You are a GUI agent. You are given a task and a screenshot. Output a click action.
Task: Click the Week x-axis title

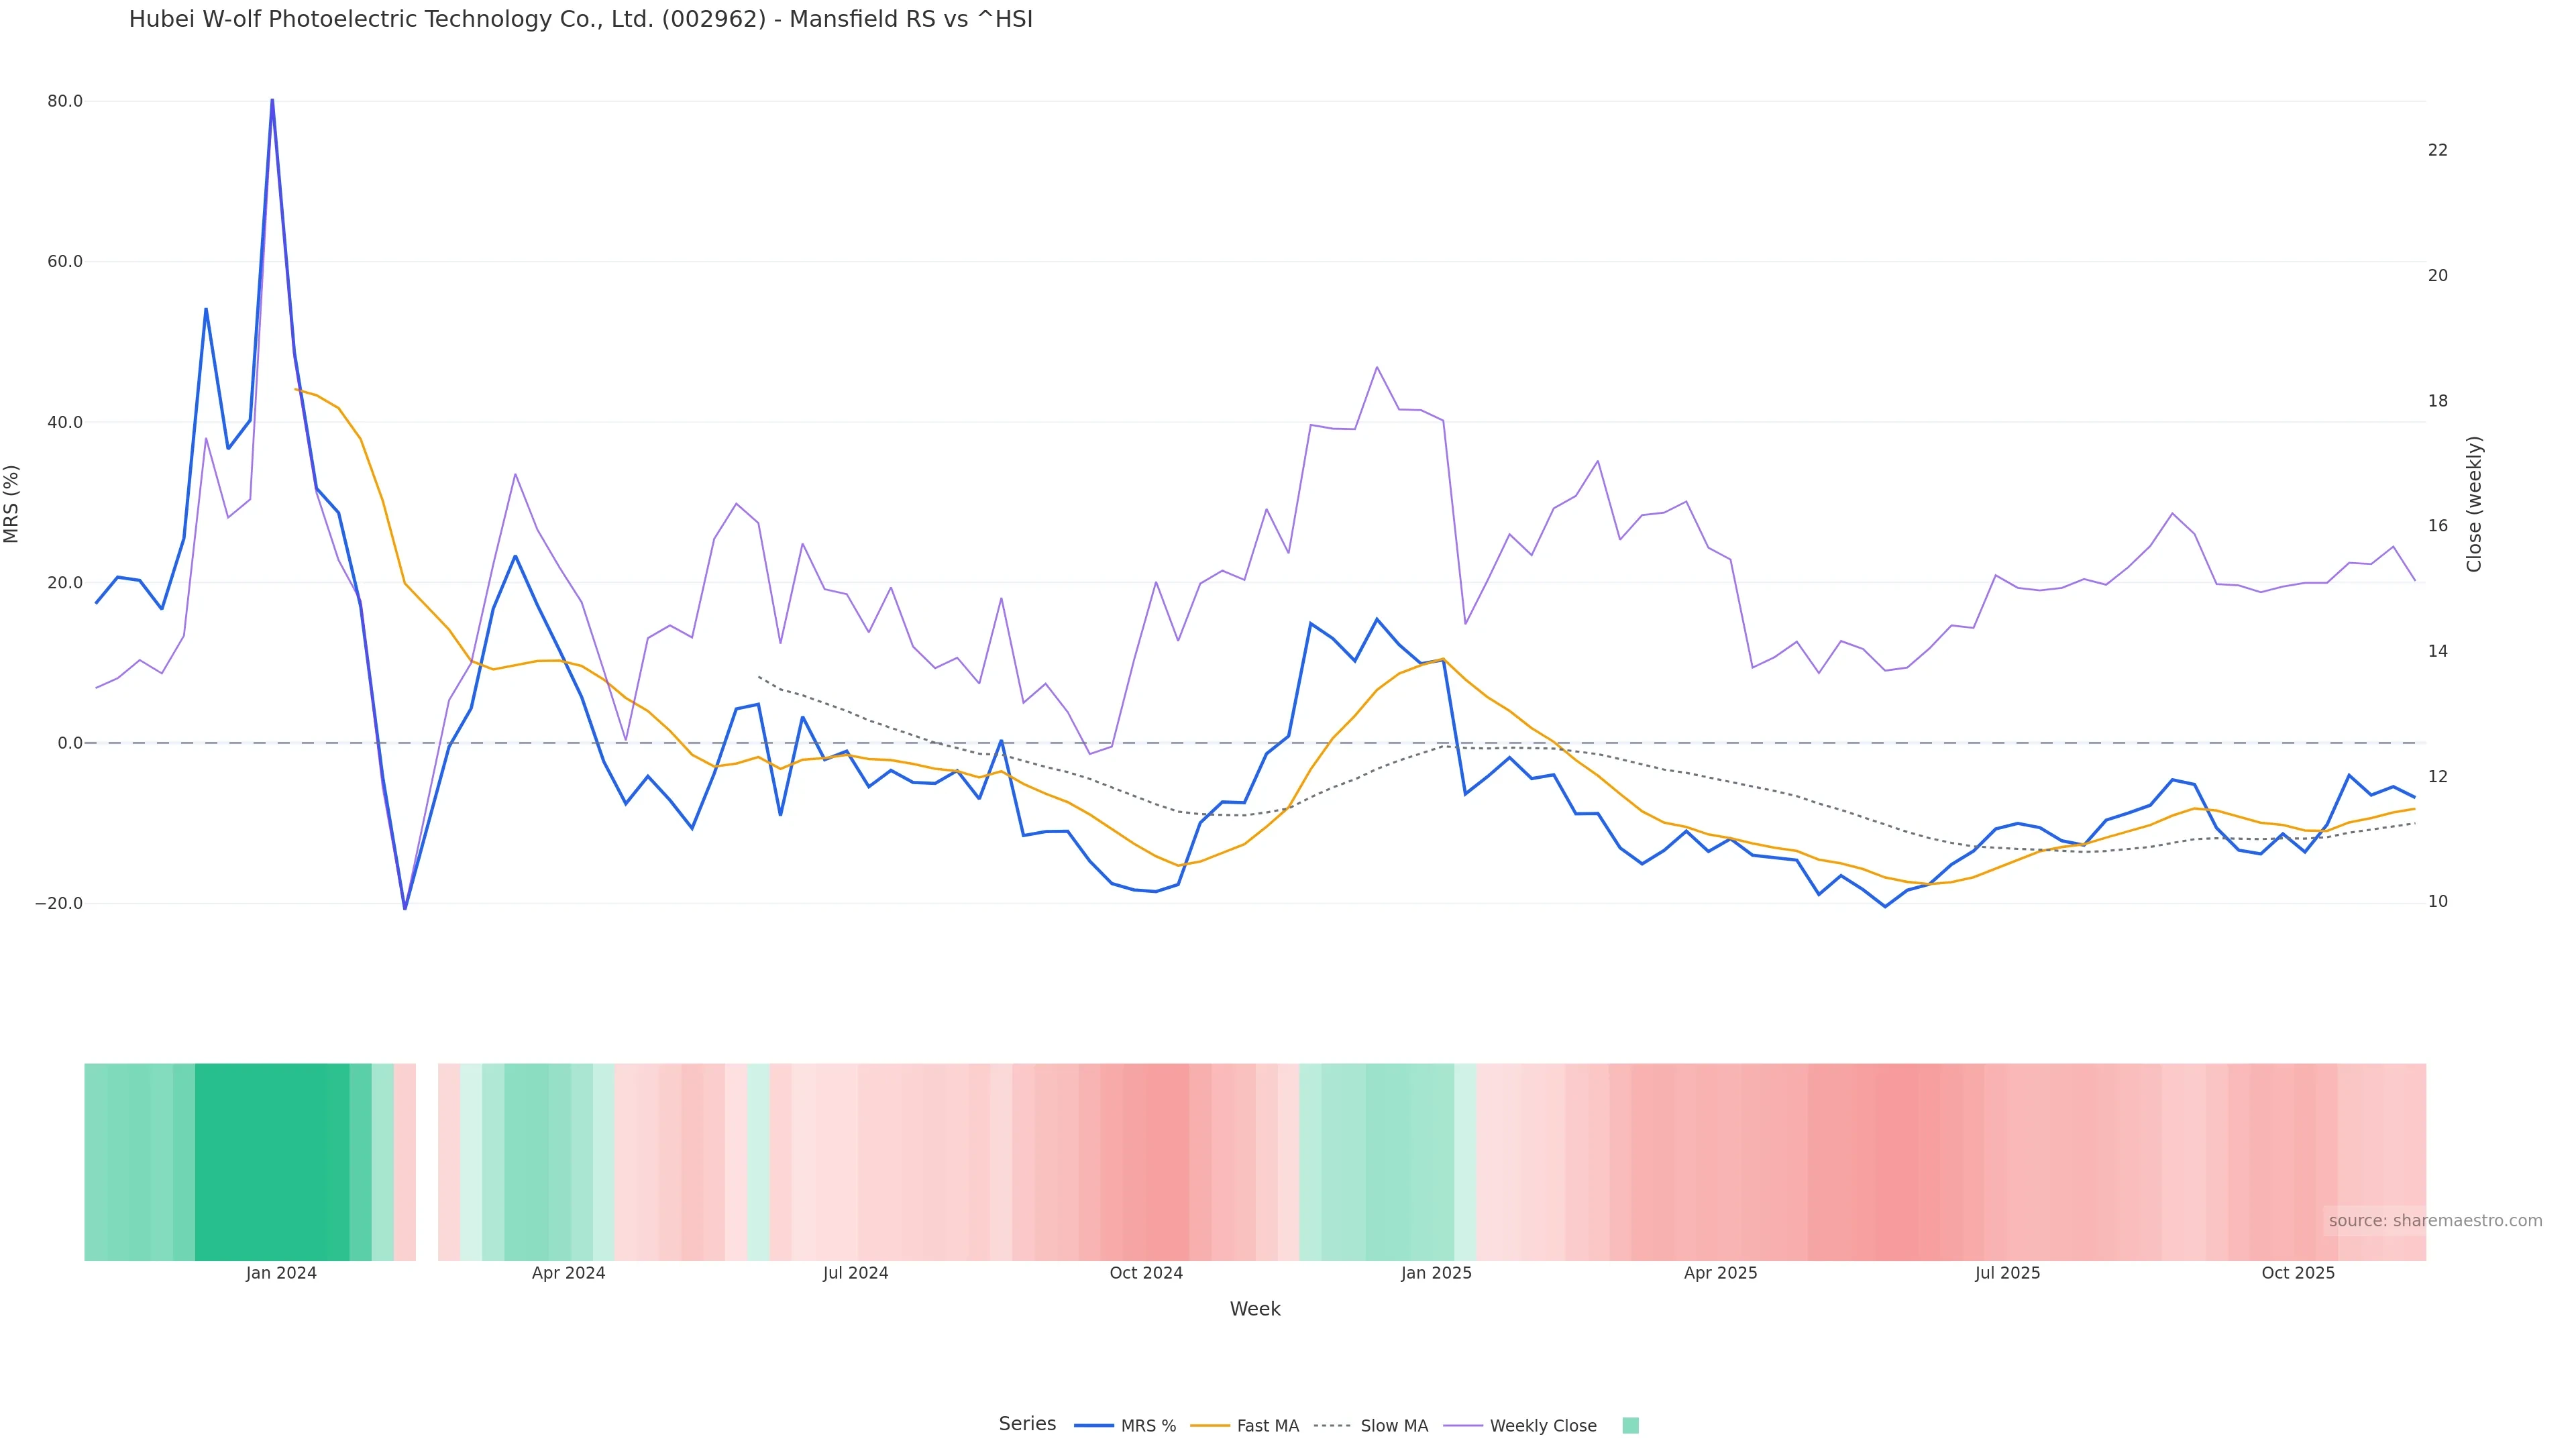coord(1255,1309)
